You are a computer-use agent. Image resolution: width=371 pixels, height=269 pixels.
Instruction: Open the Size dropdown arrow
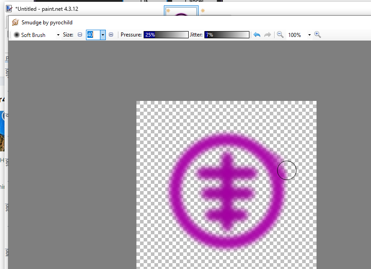(x=103, y=35)
